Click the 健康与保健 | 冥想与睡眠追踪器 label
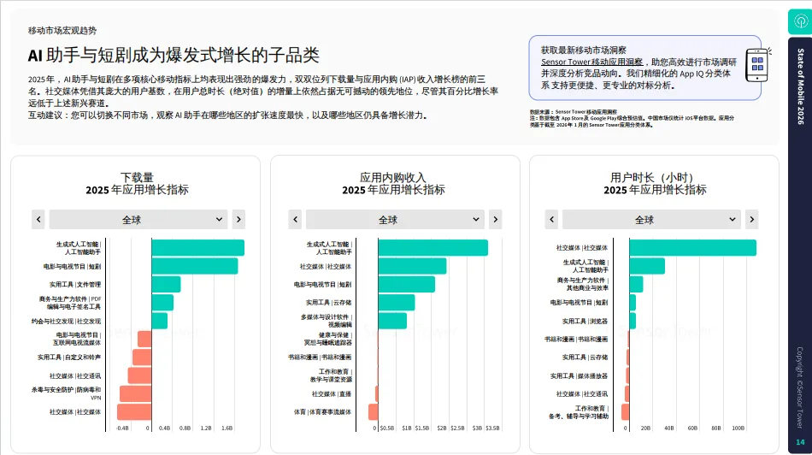The width and height of the screenshot is (812, 455). pos(328,339)
